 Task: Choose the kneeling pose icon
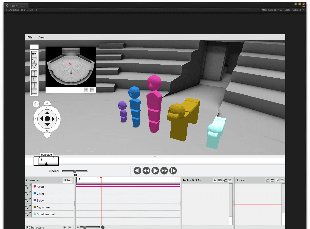(x=34, y=80)
